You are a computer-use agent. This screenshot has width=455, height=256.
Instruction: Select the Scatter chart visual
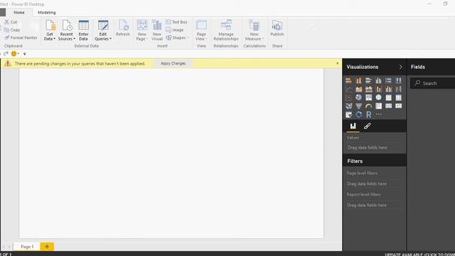[349, 97]
